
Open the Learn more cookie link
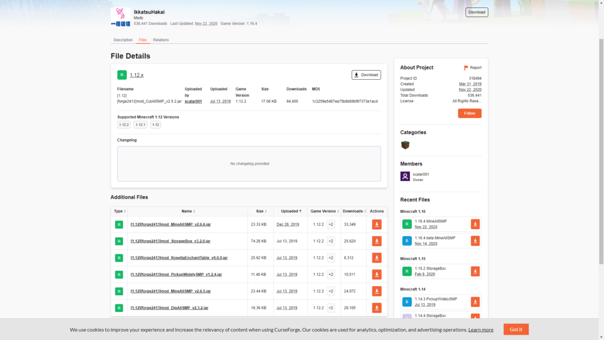point(480,330)
